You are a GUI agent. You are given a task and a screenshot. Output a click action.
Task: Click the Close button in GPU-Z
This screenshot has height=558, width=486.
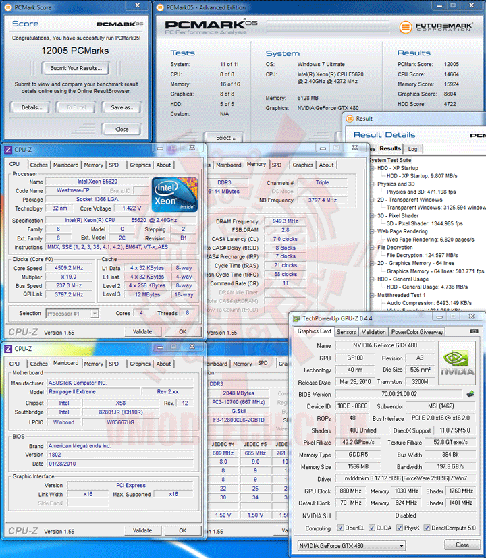pyautogui.click(x=462, y=545)
